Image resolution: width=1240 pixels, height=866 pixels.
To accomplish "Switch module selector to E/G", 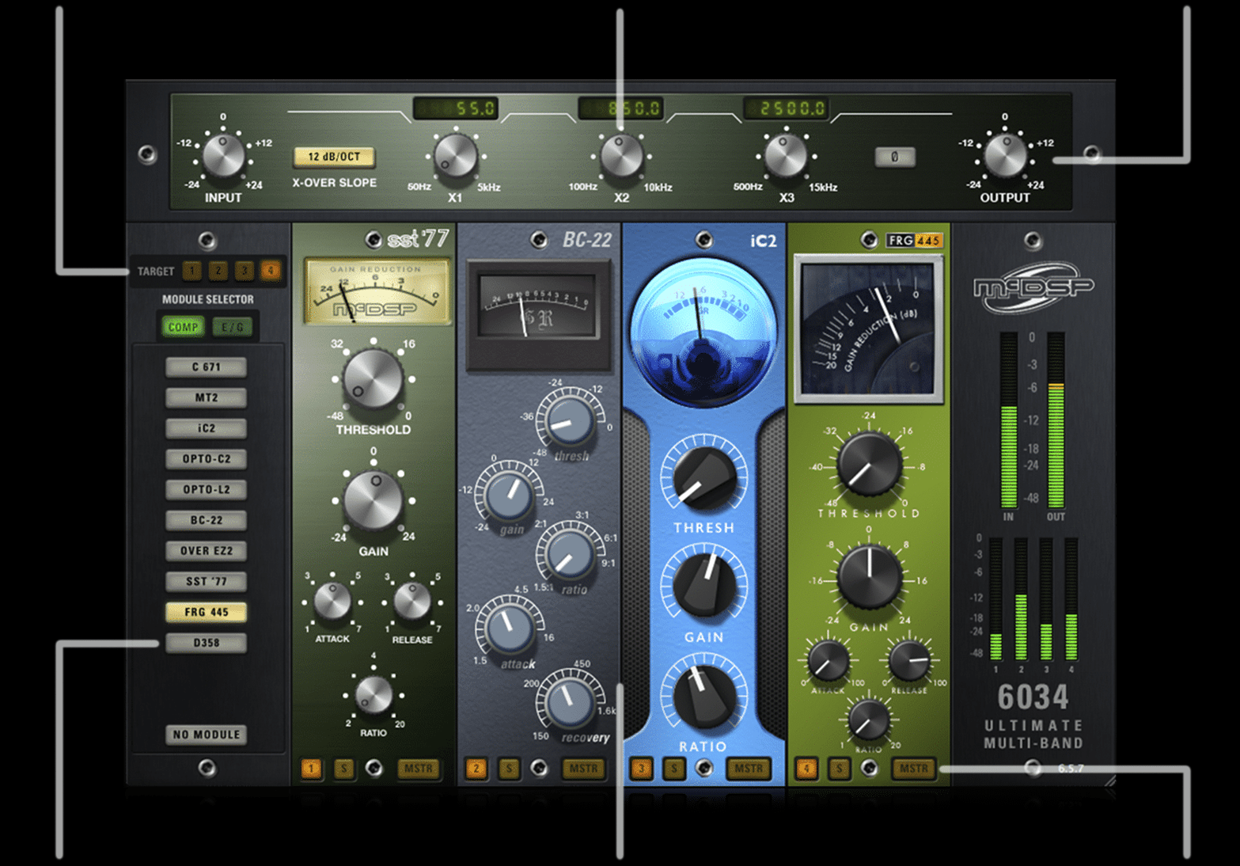I will [233, 327].
